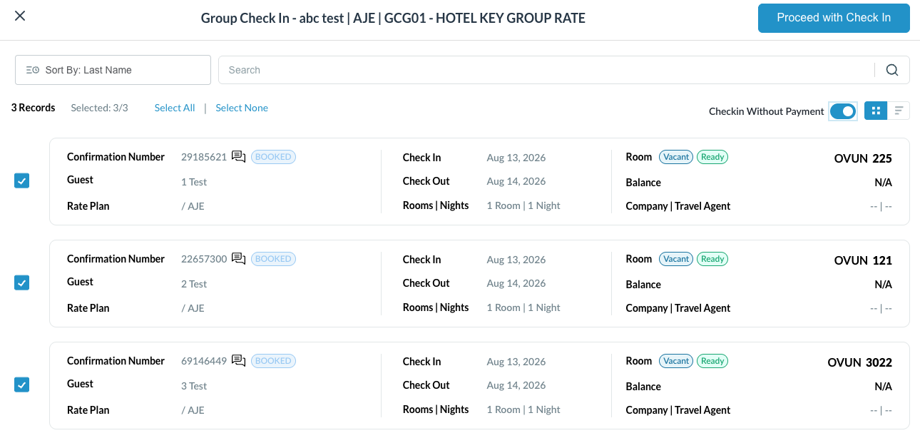Click Proceed with Check In button

[834, 18]
